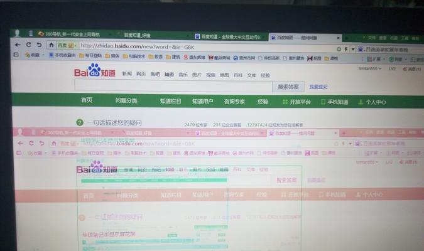
Task: Click the round icon left of lightning
Action: (x=339, y=49)
